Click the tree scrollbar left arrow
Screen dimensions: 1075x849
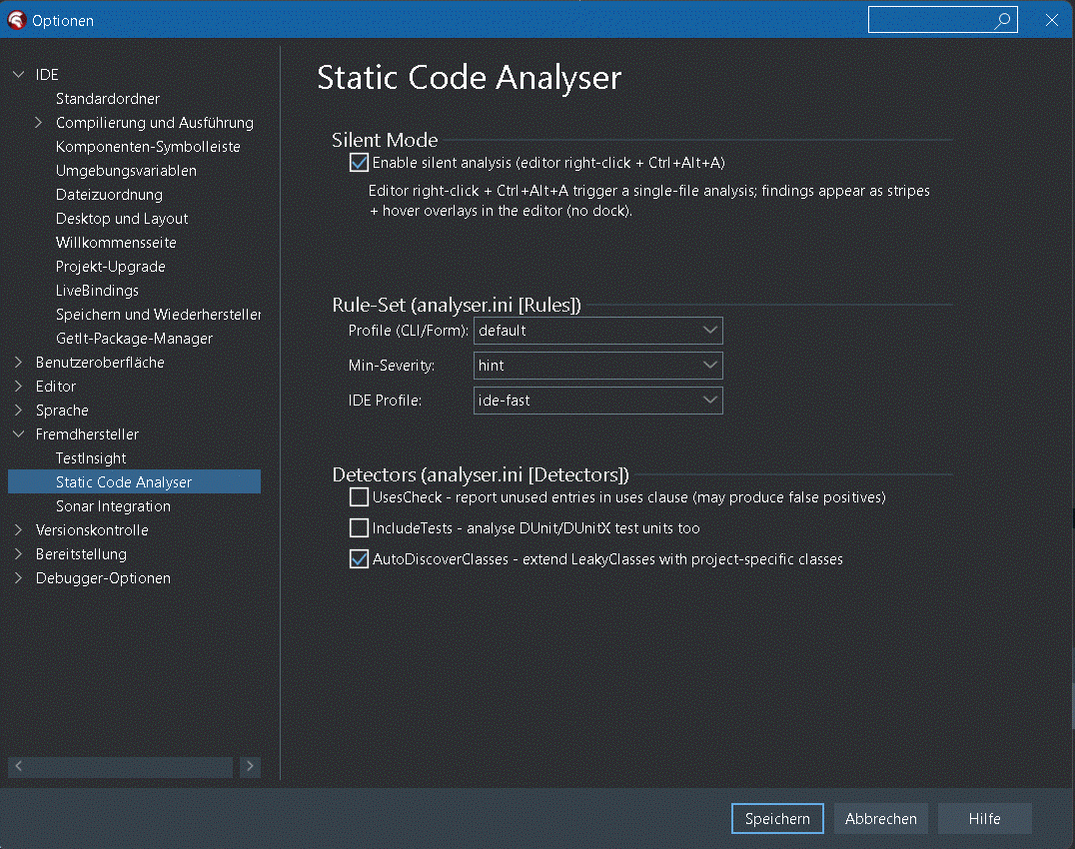tap(19, 766)
